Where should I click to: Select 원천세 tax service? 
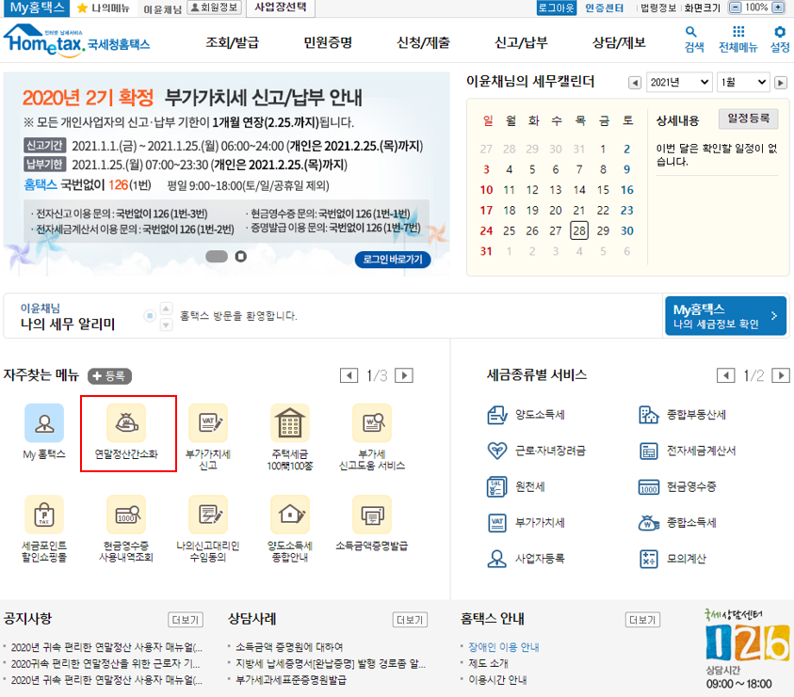[516, 486]
